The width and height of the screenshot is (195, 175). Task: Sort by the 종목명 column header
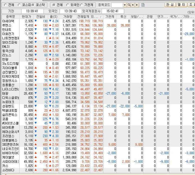click(11, 17)
